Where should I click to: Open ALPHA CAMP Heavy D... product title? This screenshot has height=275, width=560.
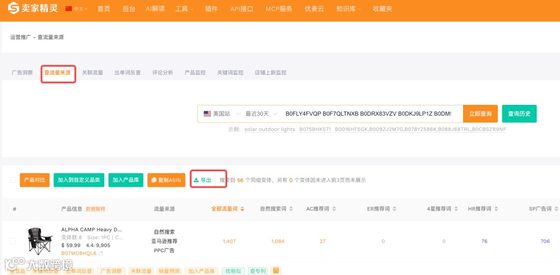pyautogui.click(x=91, y=229)
